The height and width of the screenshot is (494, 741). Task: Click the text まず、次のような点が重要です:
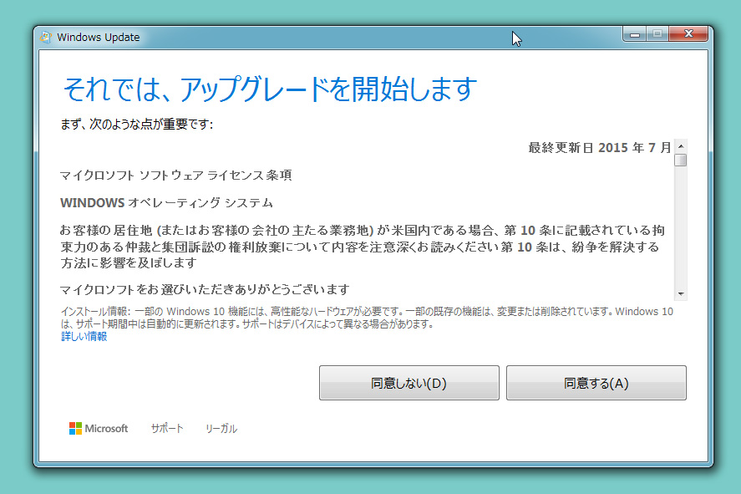[x=136, y=125]
